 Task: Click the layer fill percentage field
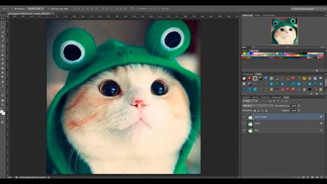294,110
